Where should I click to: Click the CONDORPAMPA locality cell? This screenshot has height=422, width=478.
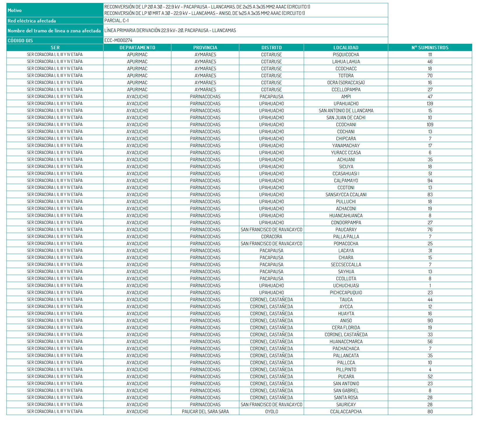click(x=346, y=223)
